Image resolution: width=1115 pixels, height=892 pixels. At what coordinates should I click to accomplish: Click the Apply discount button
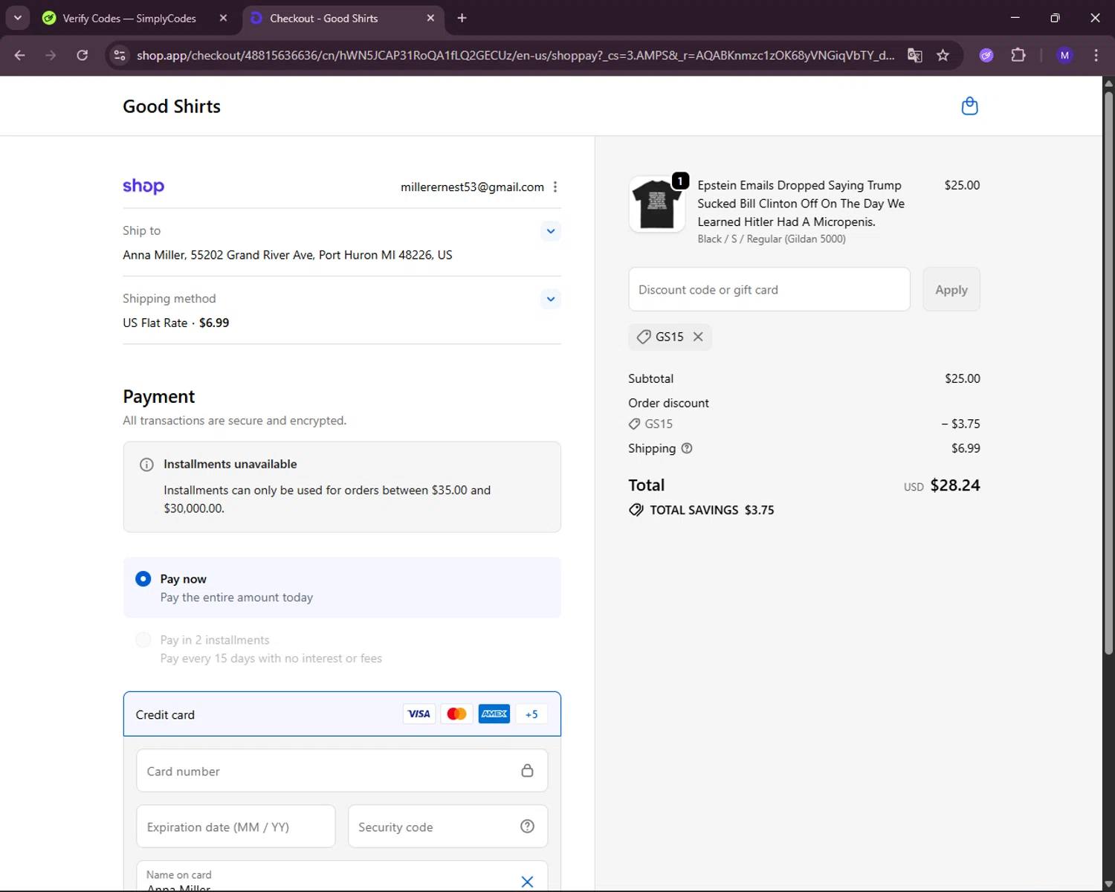click(x=951, y=289)
